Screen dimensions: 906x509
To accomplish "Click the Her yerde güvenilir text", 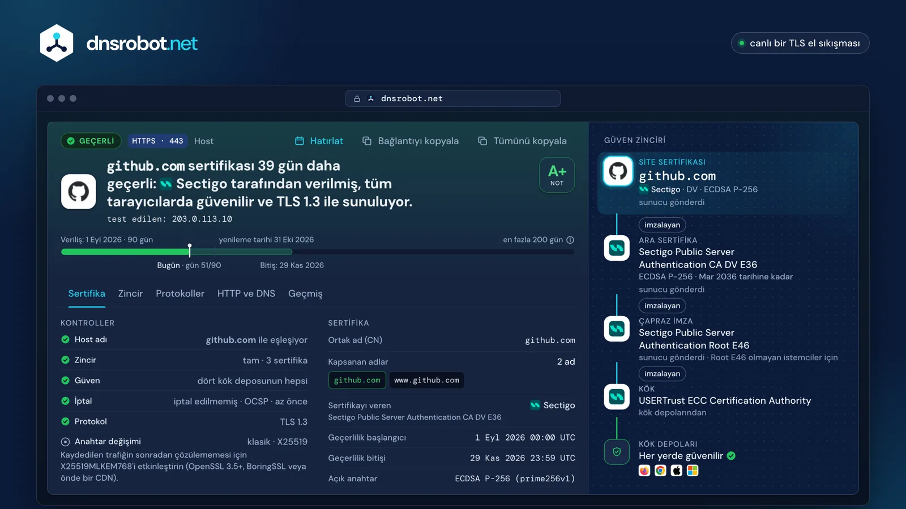I will point(681,456).
